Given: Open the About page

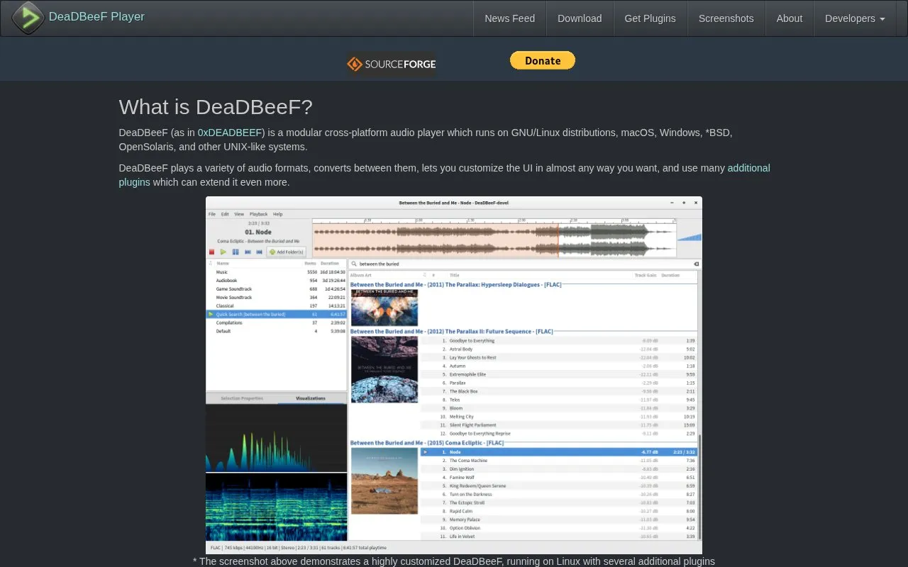Looking at the screenshot, I should 790,18.
